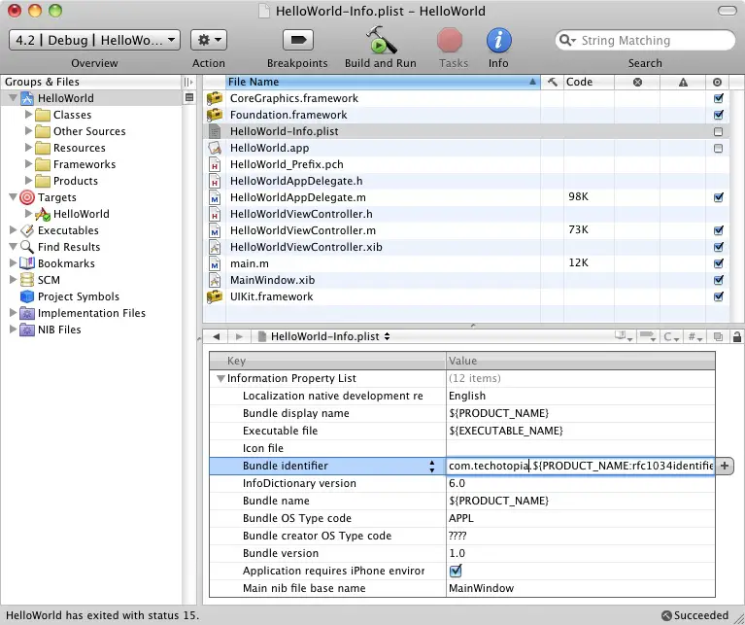Click Project Symbols in Groups & Files
This screenshot has height=625, width=745.
coord(78,296)
